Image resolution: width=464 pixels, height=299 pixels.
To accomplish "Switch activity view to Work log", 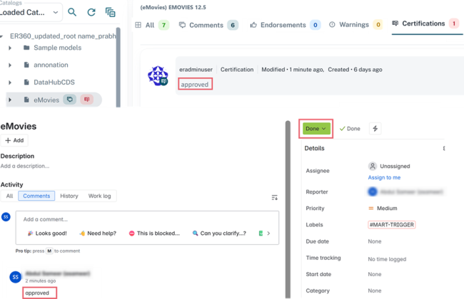I will (99, 196).
